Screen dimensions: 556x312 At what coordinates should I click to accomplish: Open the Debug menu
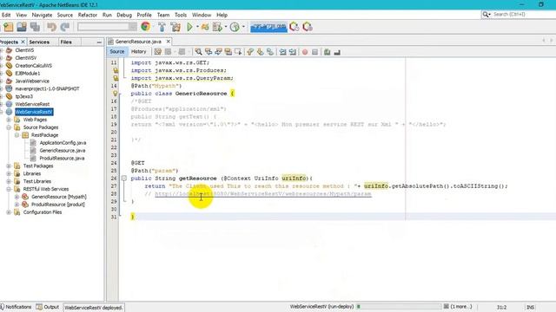tap(124, 15)
